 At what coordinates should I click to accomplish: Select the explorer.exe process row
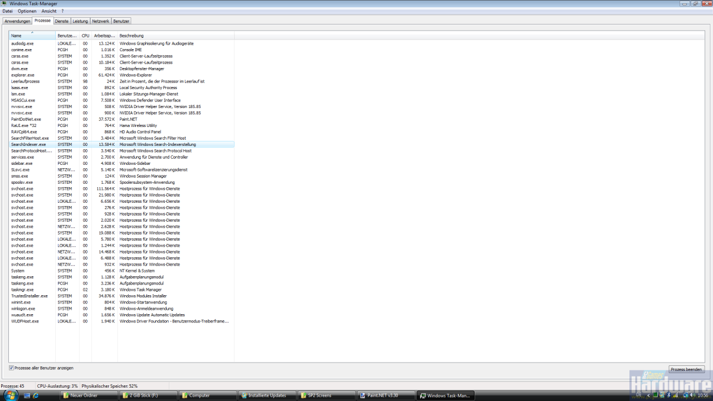point(121,75)
